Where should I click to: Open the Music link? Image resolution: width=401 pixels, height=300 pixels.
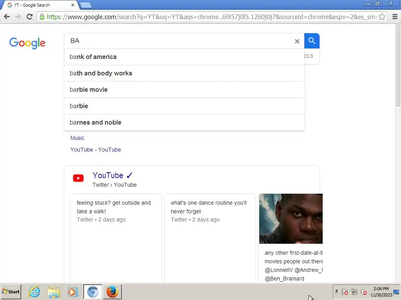(77, 138)
